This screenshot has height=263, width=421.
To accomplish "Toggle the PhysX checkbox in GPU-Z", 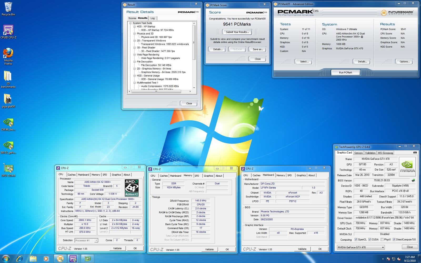I will (382, 240).
